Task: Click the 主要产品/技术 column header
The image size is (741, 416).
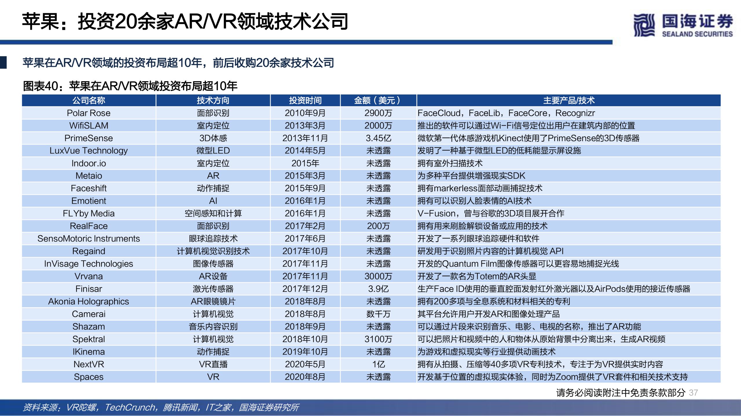Action: click(x=569, y=100)
